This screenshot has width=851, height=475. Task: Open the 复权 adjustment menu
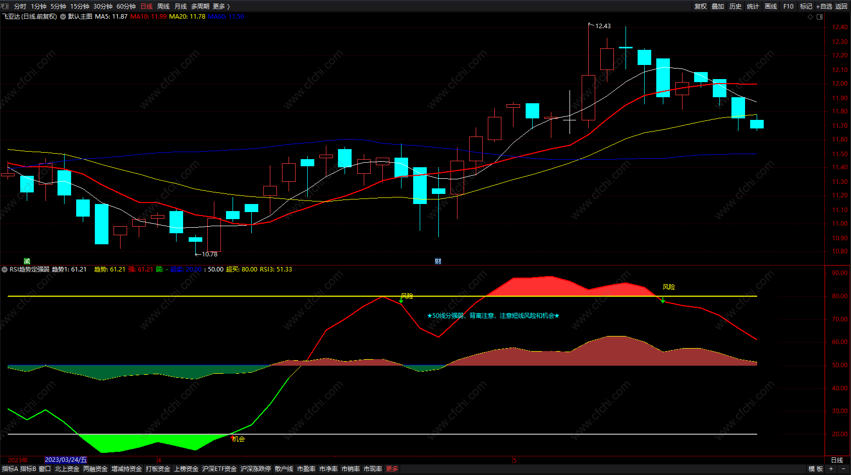point(701,7)
